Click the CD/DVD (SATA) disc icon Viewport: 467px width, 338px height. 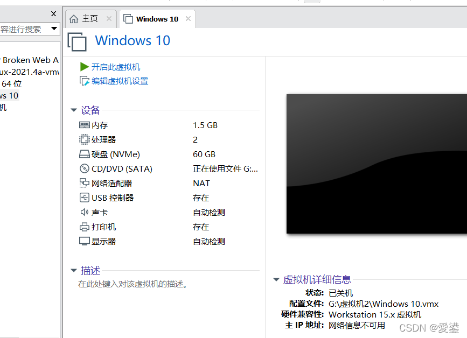point(84,168)
